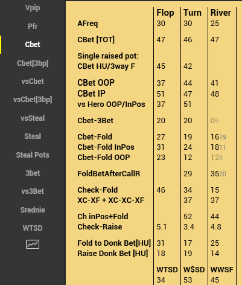Switch to the WTSD tab
This screenshot has width=242, height=285.
click(x=33, y=228)
